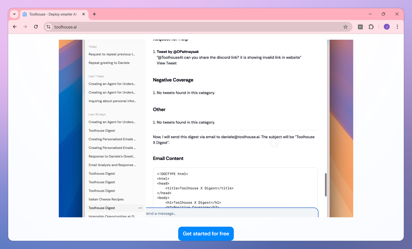Select the Toolhouse browser tab
Viewport: 412px width, 249px height.
(54, 14)
